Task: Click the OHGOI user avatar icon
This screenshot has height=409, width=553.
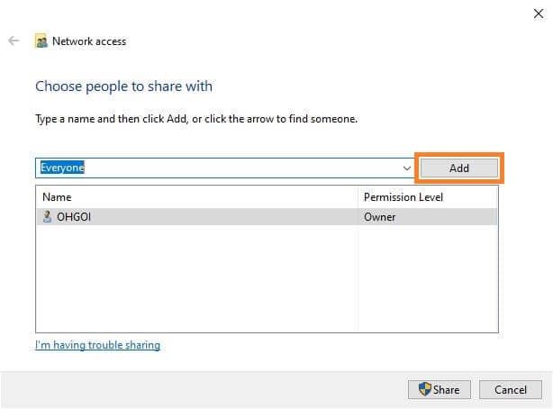Action: [47, 216]
